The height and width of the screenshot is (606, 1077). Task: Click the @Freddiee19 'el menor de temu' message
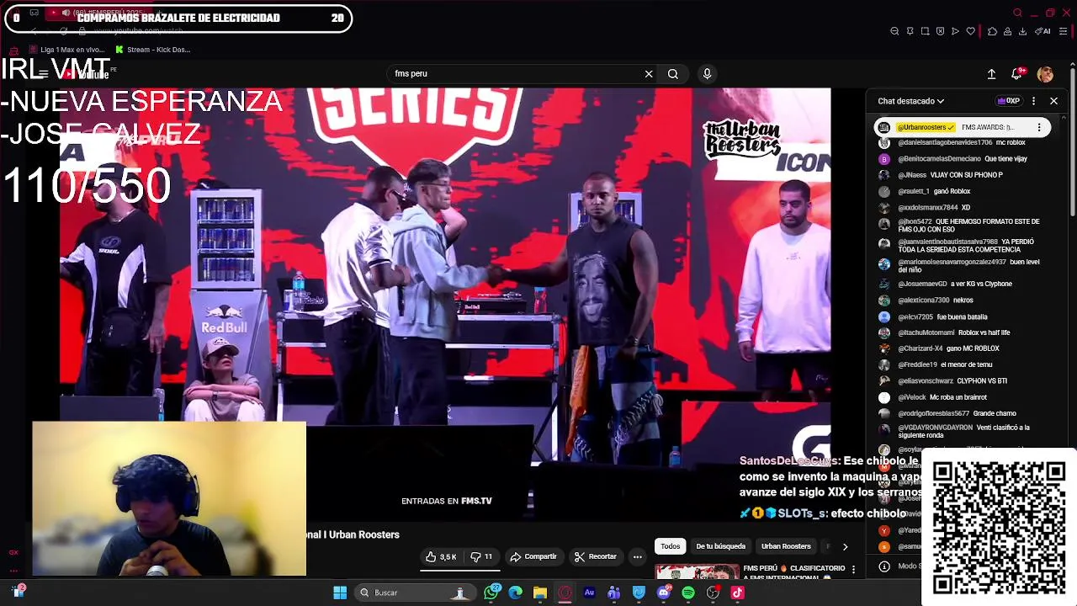coord(946,364)
